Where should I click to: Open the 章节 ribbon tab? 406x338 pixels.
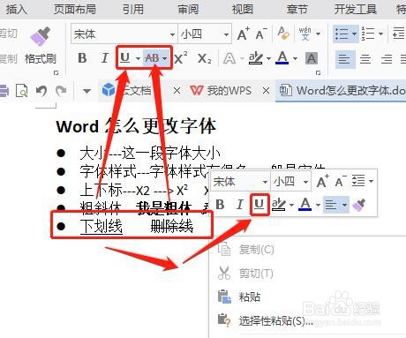pyautogui.click(x=297, y=9)
